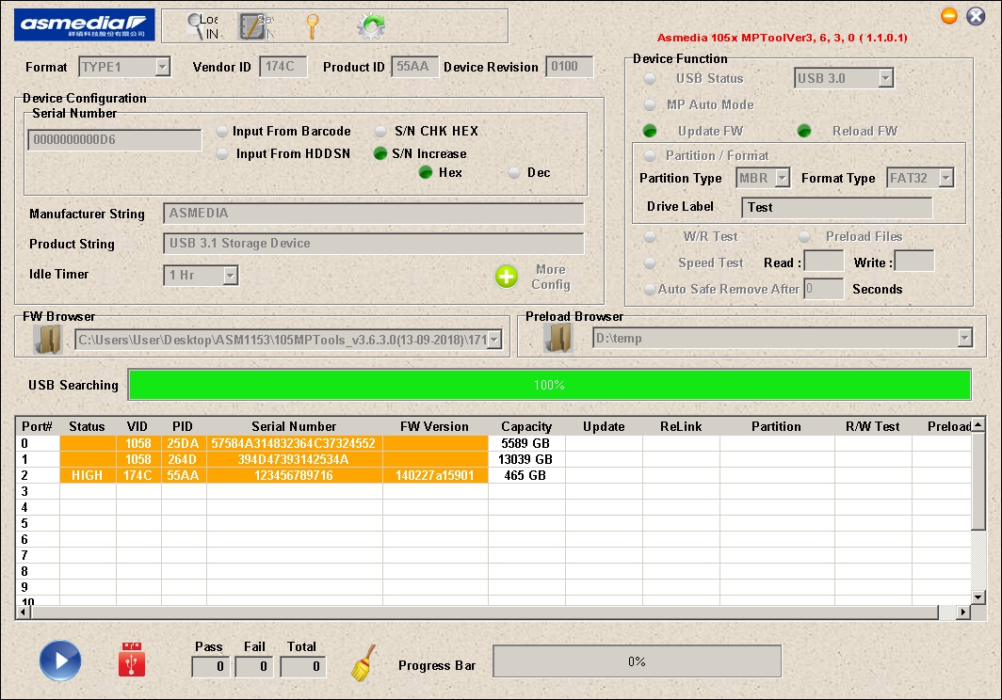Screen dimensions: 1002x700
Task: Select Dec serial increment mode
Action: coord(514,172)
